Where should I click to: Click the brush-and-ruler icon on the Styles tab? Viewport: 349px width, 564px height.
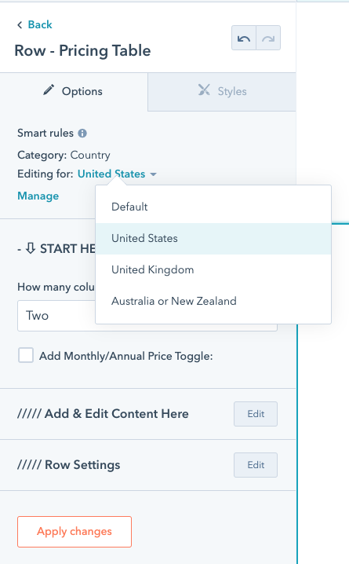[x=204, y=90]
